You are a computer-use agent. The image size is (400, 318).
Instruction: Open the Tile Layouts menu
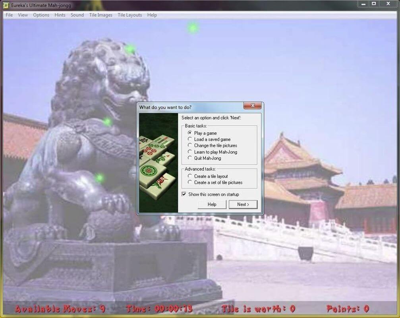pos(129,15)
